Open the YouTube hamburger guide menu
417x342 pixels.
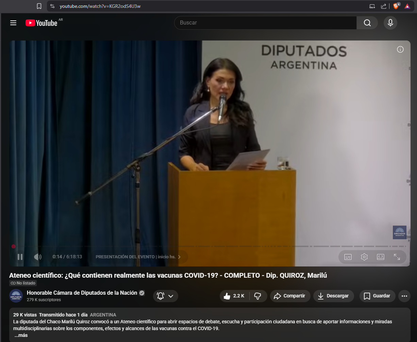(13, 23)
